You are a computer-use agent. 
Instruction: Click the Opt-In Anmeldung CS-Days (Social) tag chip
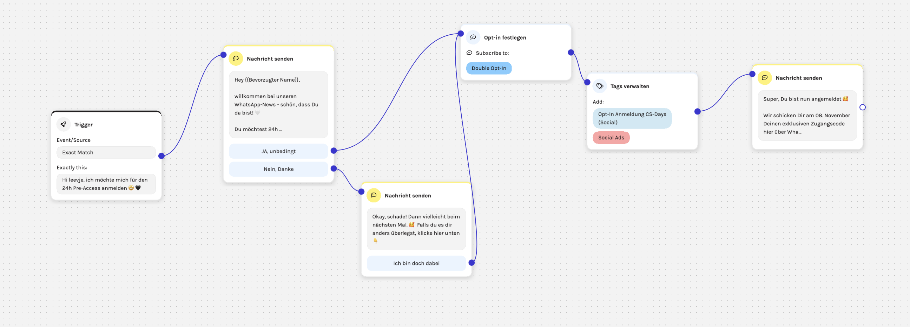[632, 118]
